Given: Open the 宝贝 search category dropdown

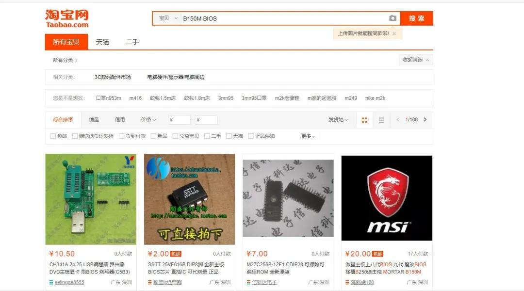Looking at the screenshot, I should pos(167,18).
